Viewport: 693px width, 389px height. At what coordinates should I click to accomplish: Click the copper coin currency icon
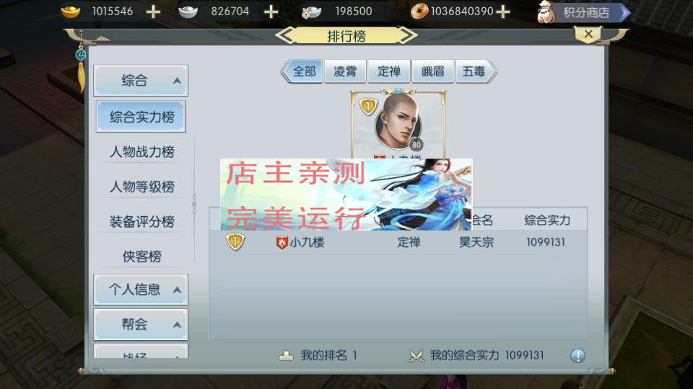pos(419,12)
